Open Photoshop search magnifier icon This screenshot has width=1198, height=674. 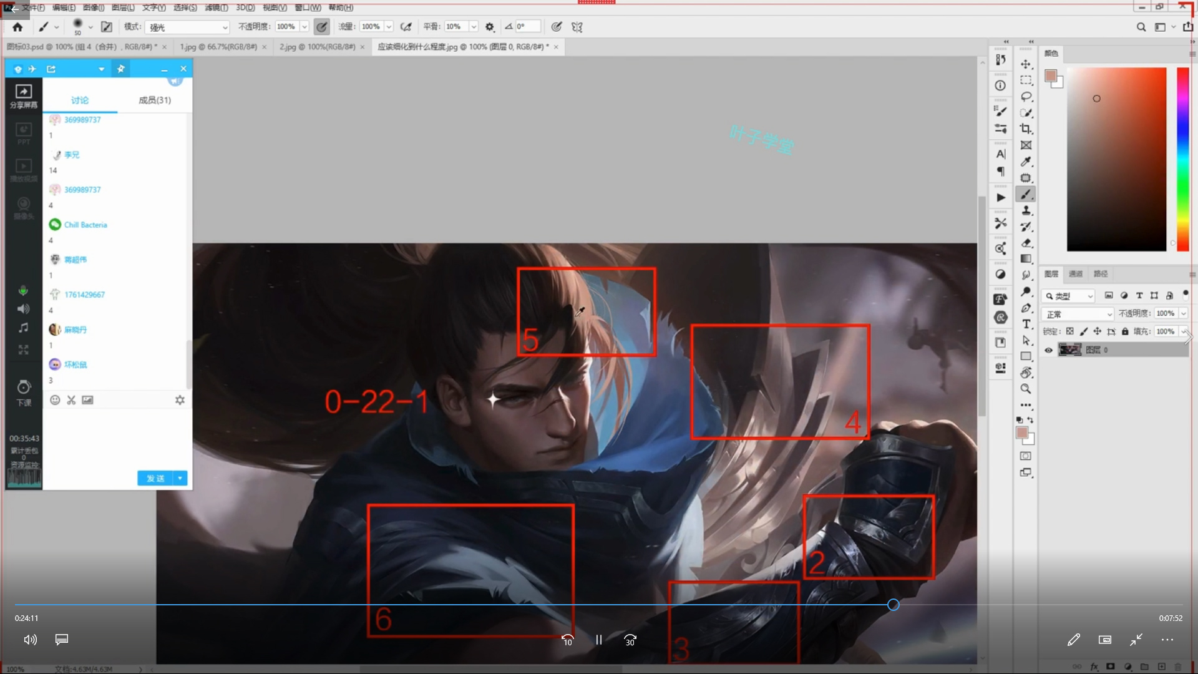tap(1141, 27)
